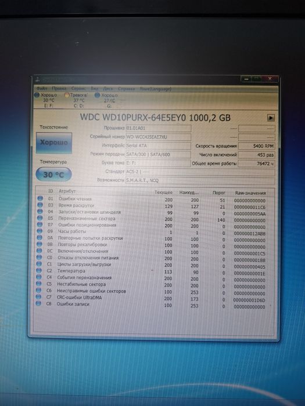Click raw value 0000000011C6
305x406 pixels.
249,207
